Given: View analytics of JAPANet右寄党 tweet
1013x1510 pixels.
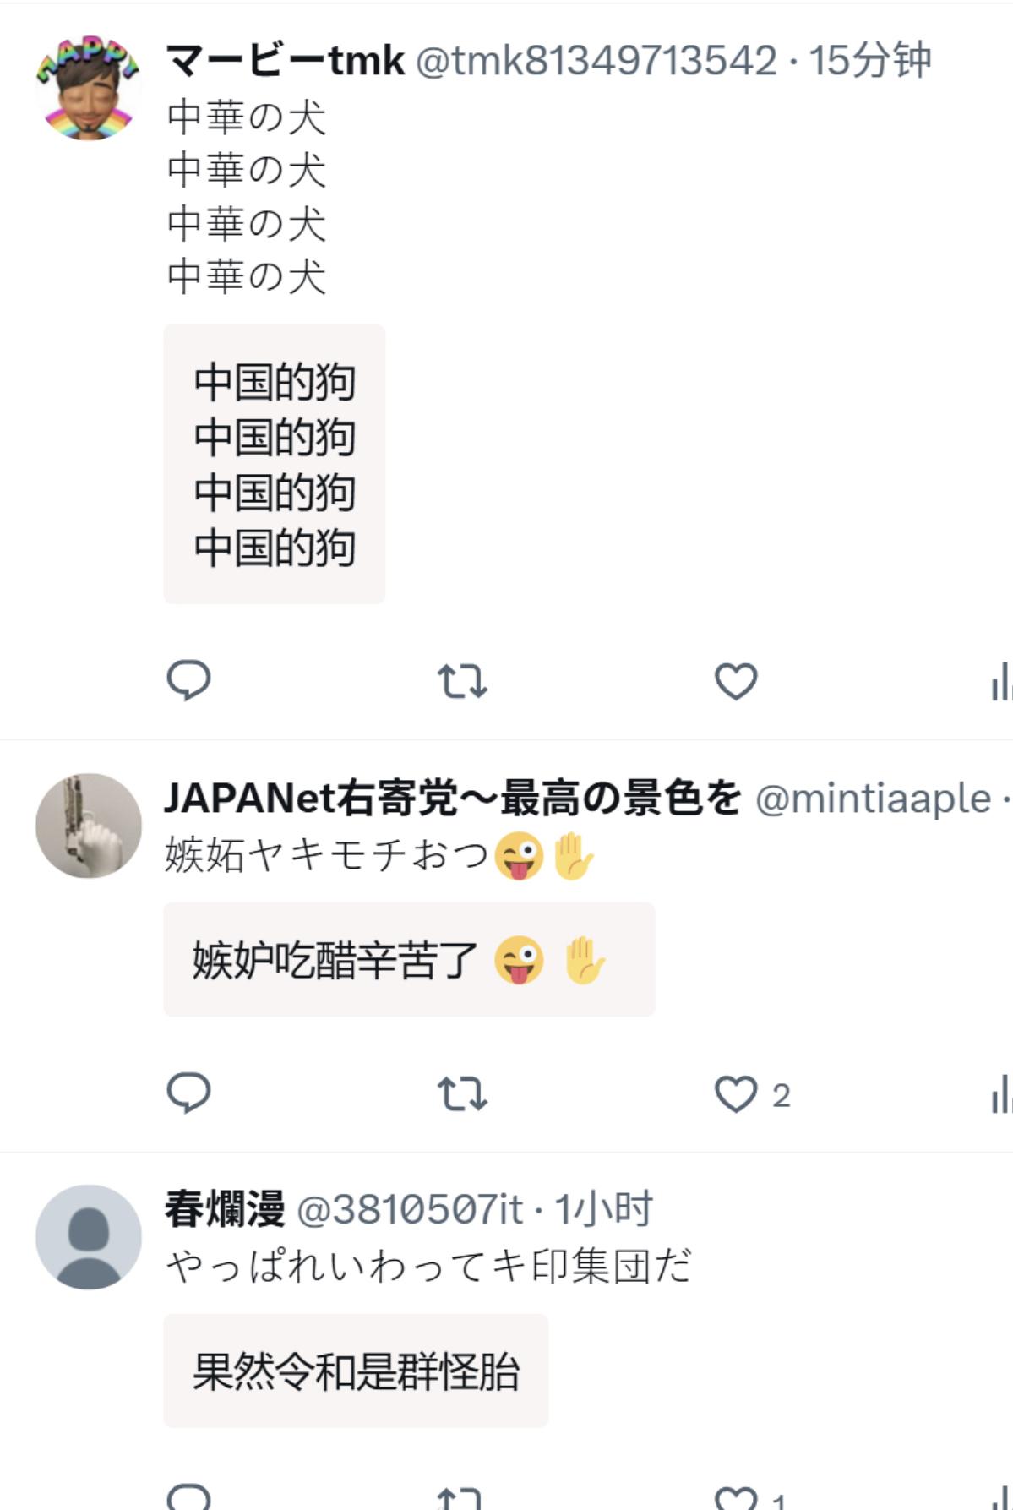Looking at the screenshot, I should [x=1002, y=1093].
